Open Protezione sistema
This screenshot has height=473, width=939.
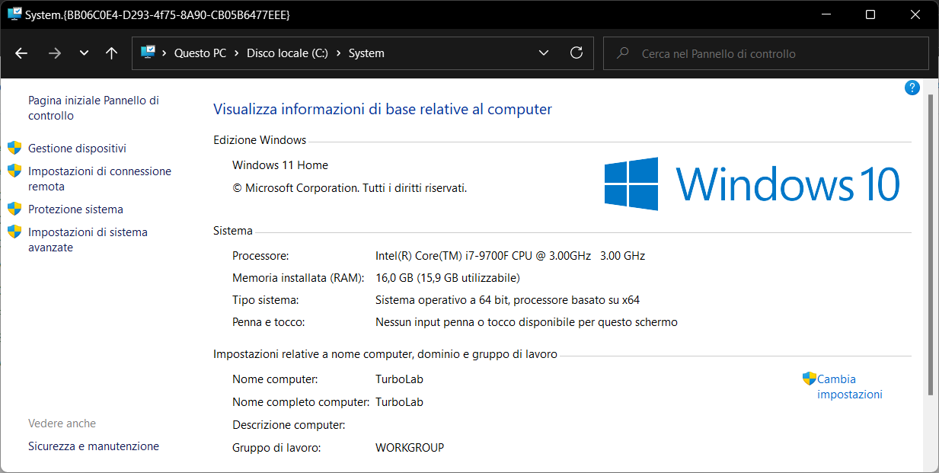point(75,209)
